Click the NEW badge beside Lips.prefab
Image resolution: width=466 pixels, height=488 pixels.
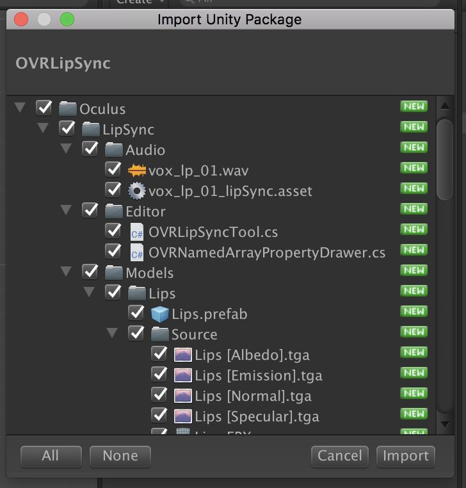[x=414, y=311]
